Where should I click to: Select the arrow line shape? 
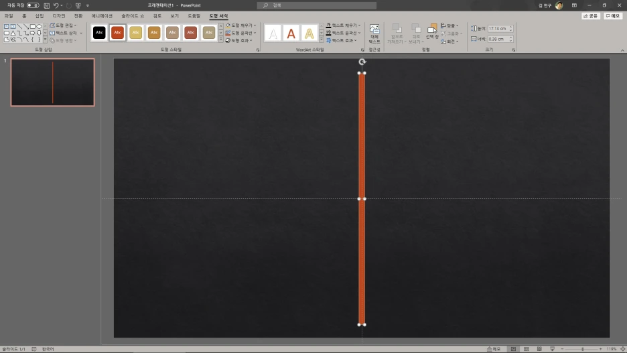(26, 26)
